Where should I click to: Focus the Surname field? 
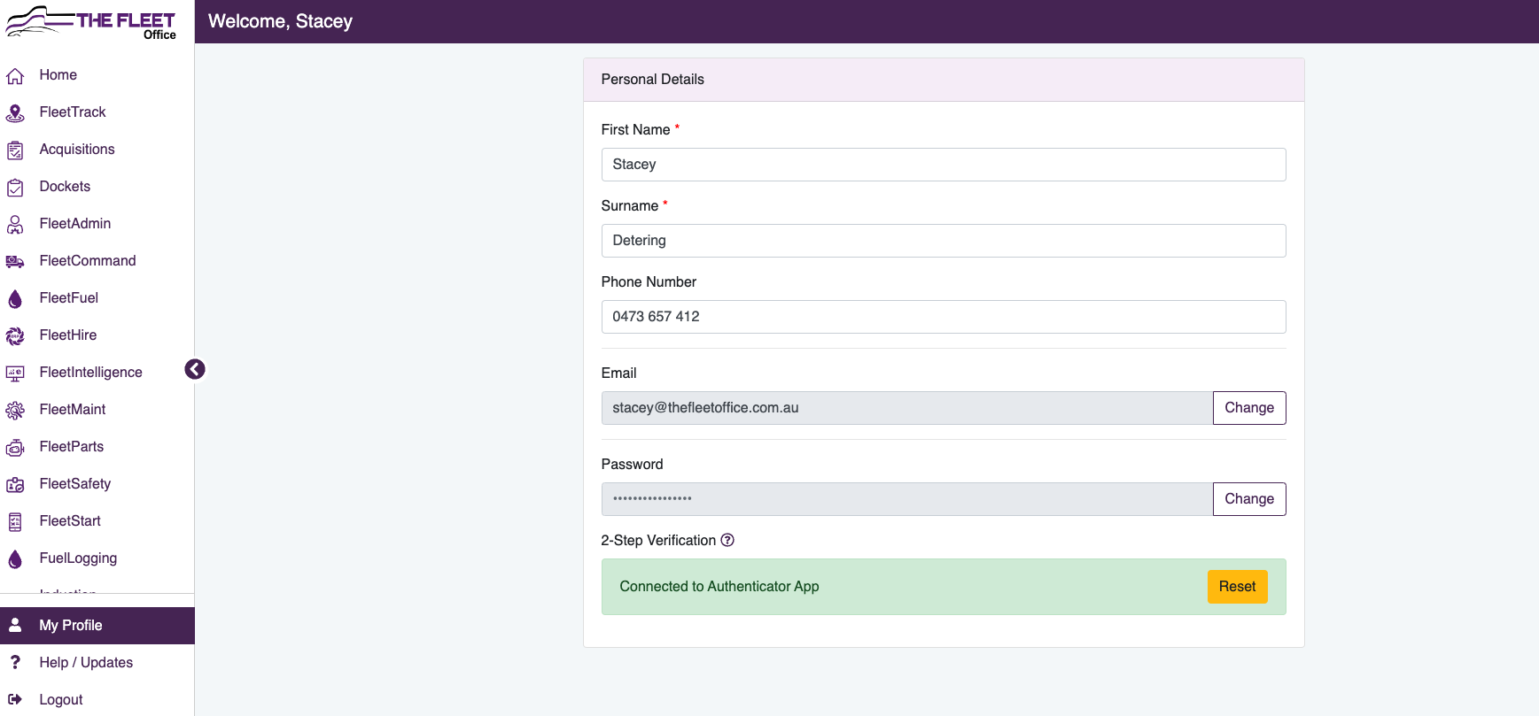944,241
